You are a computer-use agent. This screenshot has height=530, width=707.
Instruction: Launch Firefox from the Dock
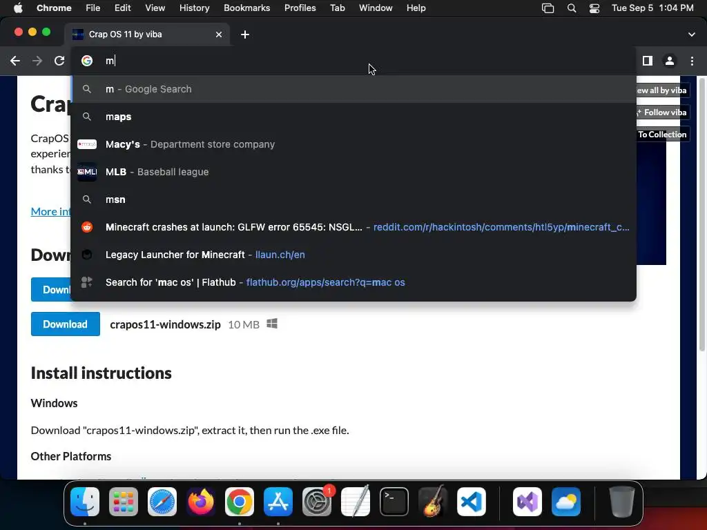(x=201, y=502)
